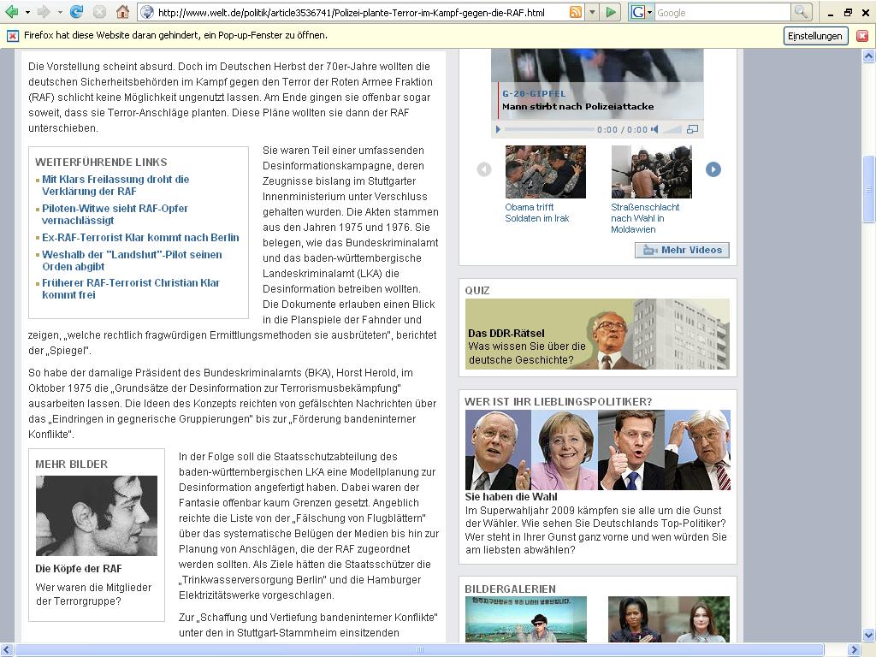Click the 'Sie haben die Wahl' headline
876x657 pixels.
pos(511,497)
